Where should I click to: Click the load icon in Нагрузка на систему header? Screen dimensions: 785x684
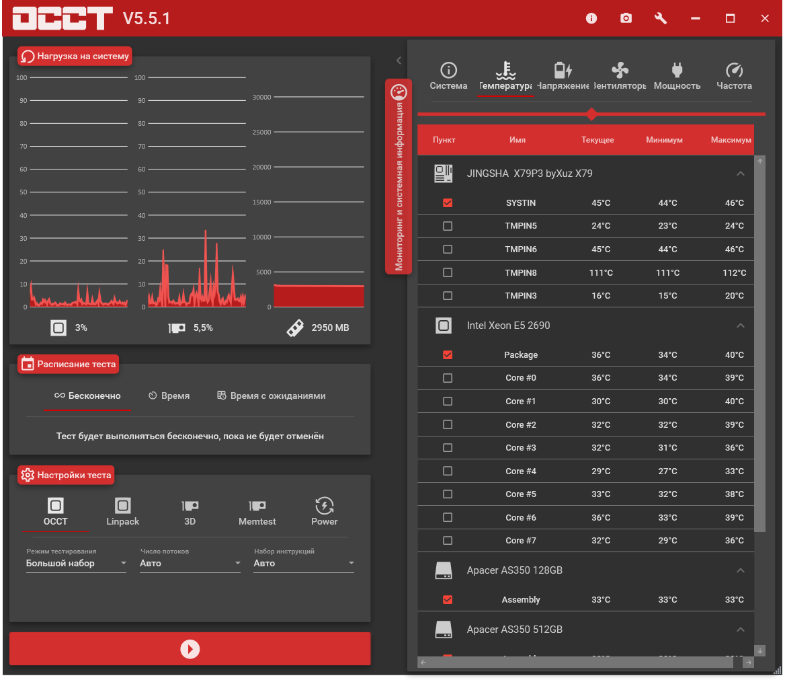pyautogui.click(x=28, y=56)
